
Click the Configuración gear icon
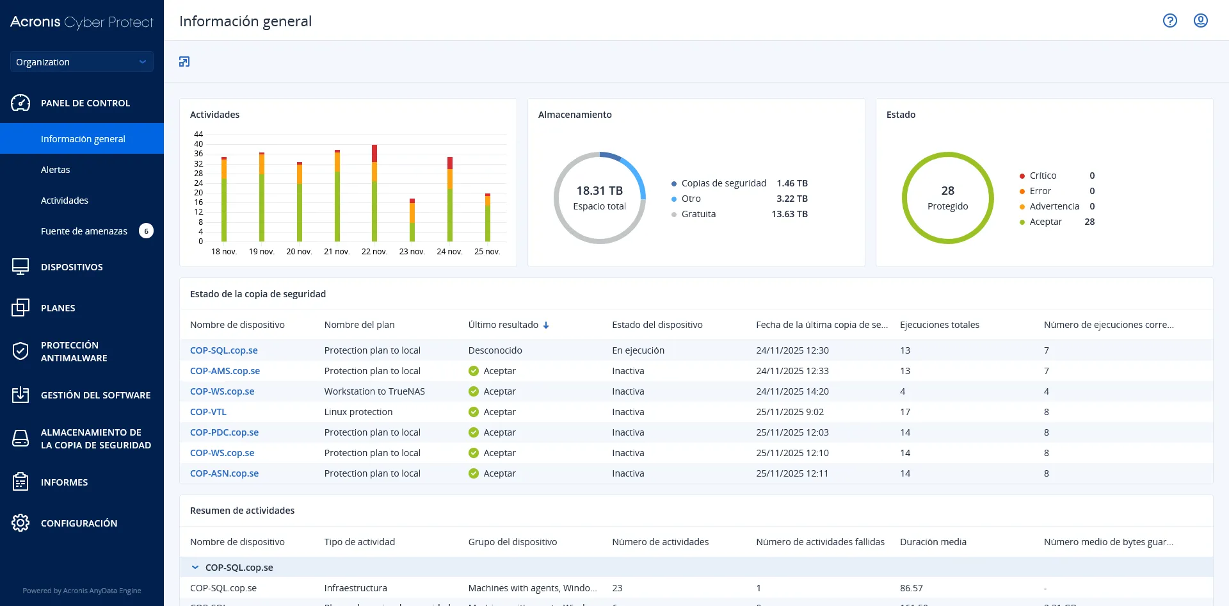20,523
